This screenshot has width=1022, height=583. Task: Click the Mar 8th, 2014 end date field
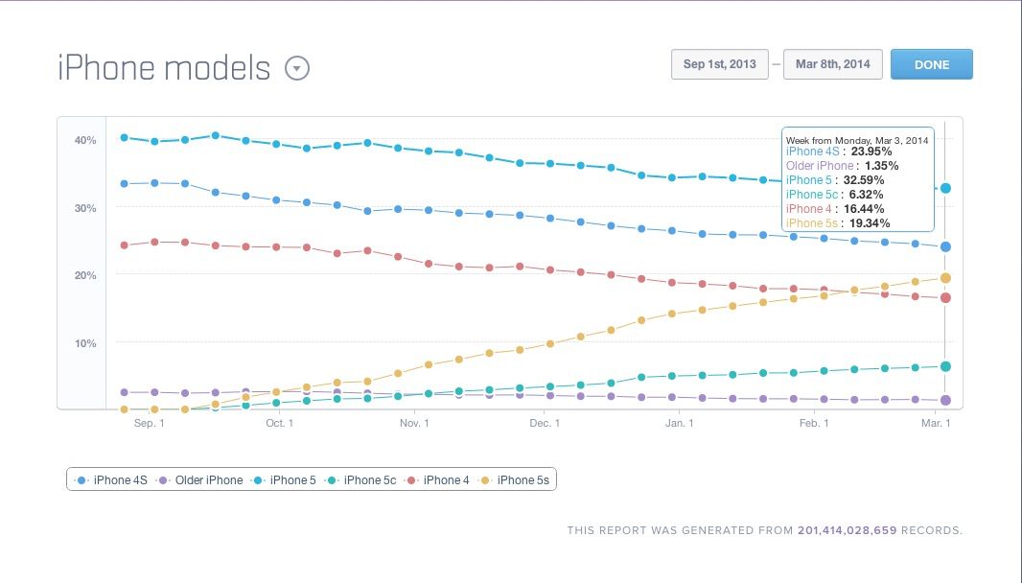[x=831, y=64]
